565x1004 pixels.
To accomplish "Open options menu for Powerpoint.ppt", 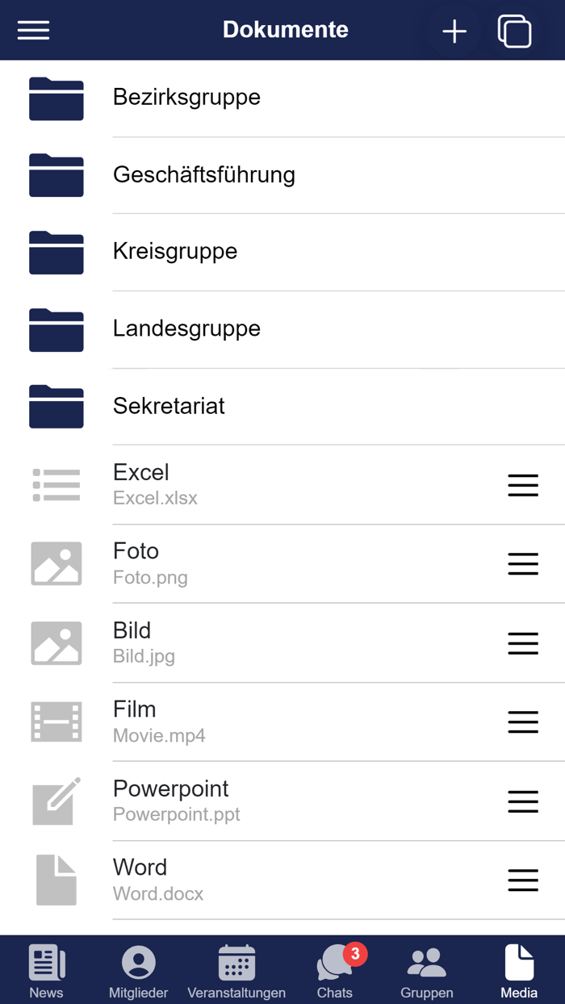I will coord(523,801).
